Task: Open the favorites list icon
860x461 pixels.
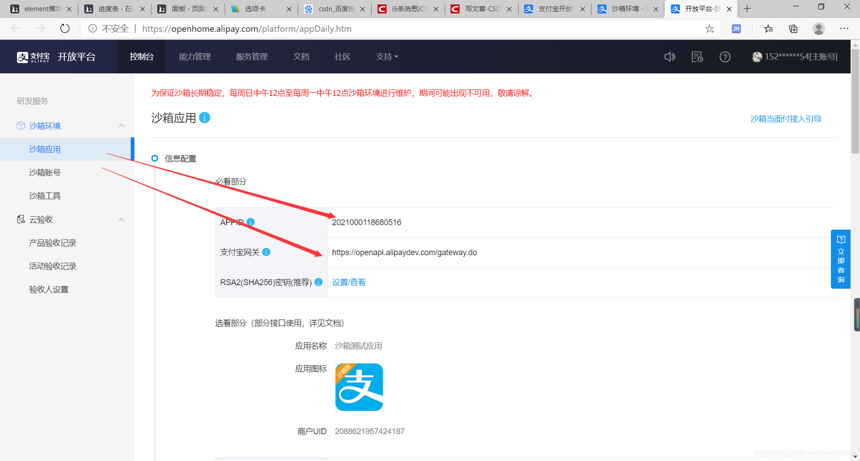Action: pos(769,29)
